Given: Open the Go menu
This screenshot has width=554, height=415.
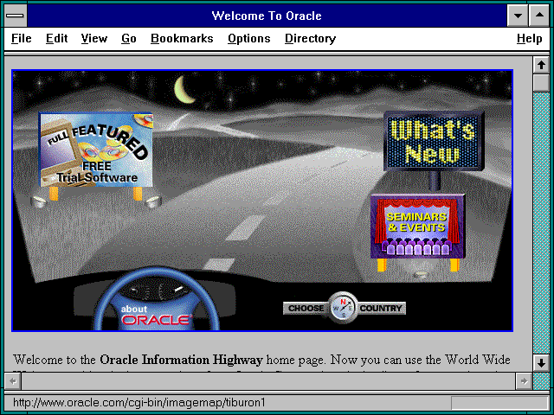Looking at the screenshot, I should click(129, 38).
